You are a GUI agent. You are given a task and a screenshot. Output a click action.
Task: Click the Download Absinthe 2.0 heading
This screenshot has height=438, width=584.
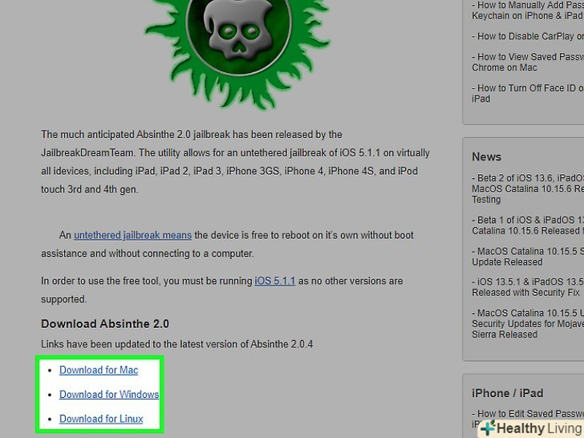point(105,323)
